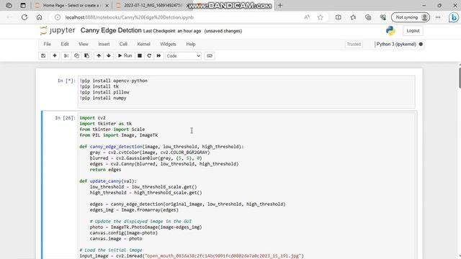Open browser tab actions menu icon

tap(23, 5)
